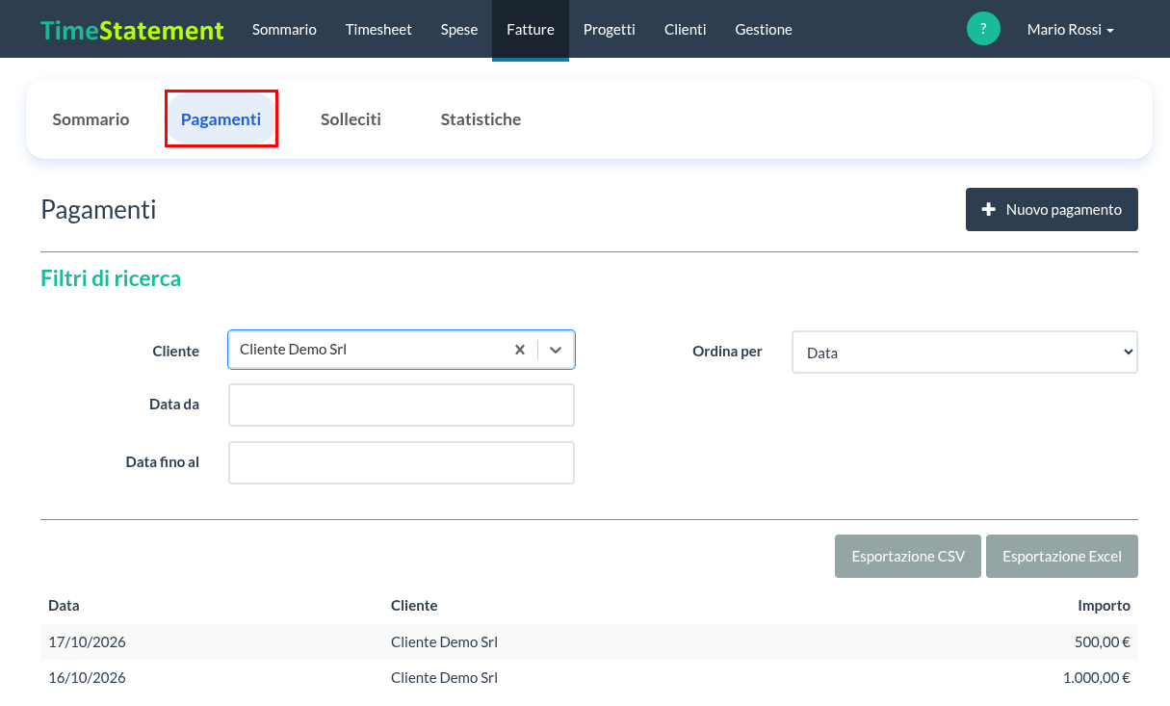Click the 1.000,00 € amount
The height and width of the screenshot is (706, 1170).
pyautogui.click(x=1097, y=677)
